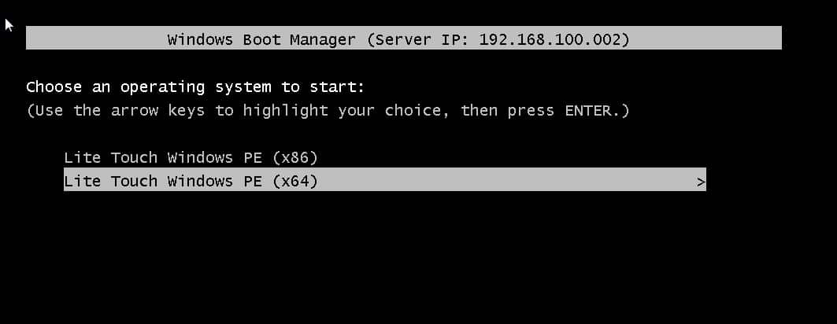Click the Windows Boot Manager title bar
837x324 pixels.
tap(404, 38)
